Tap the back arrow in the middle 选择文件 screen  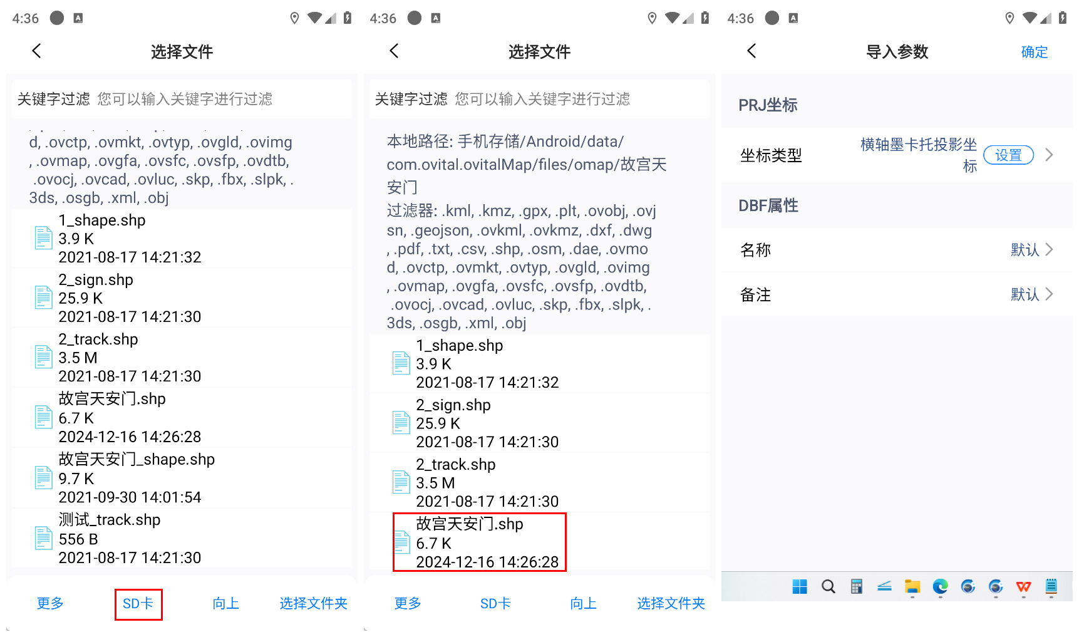coord(394,51)
